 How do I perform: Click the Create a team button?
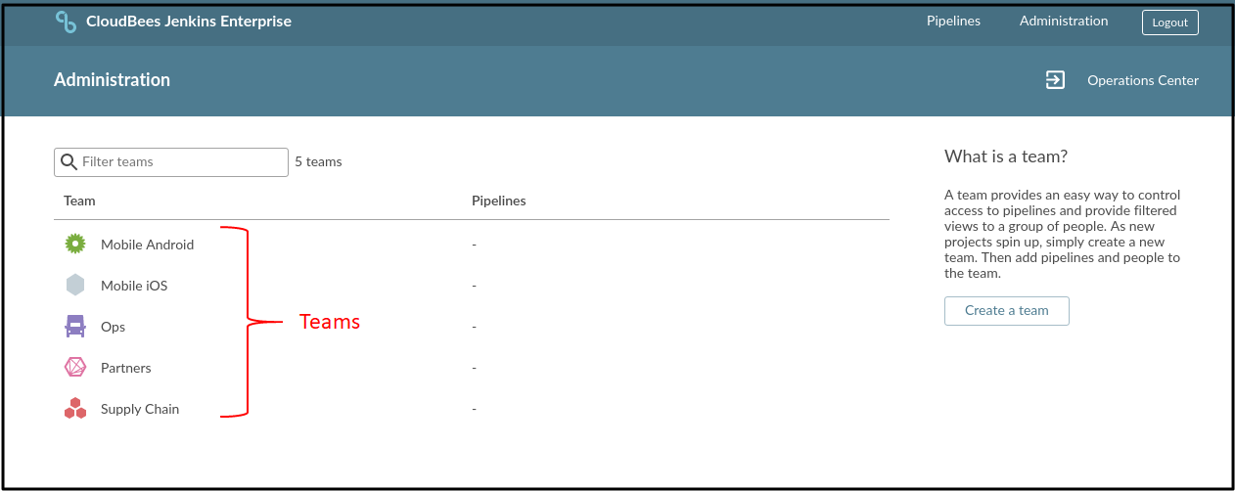click(1006, 311)
